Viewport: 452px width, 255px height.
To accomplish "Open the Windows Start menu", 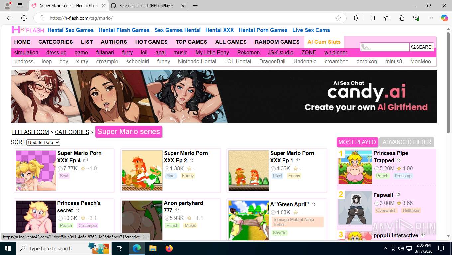I will pos(8,248).
